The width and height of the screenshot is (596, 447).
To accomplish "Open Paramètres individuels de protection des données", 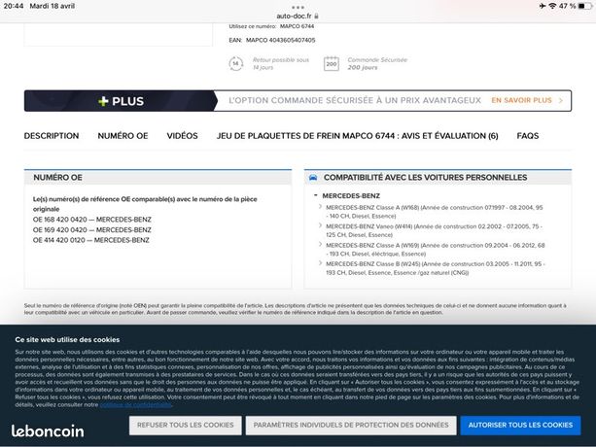I will point(351,425).
